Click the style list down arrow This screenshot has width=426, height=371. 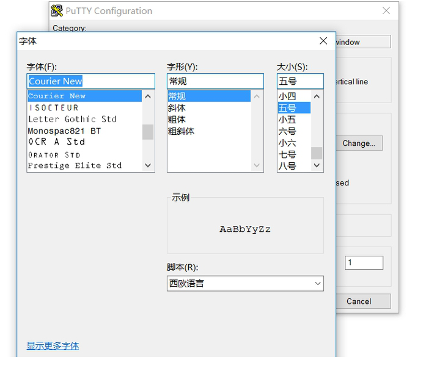pyautogui.click(x=257, y=165)
